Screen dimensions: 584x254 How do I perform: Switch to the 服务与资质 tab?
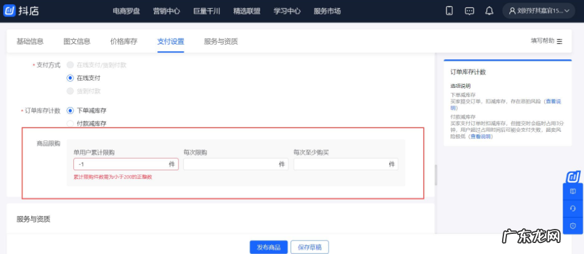point(221,42)
